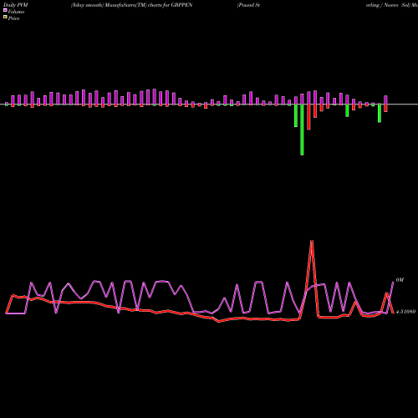Click the erling / Nuevo Sol heading text
The image size is (418, 418).
(388, 5)
